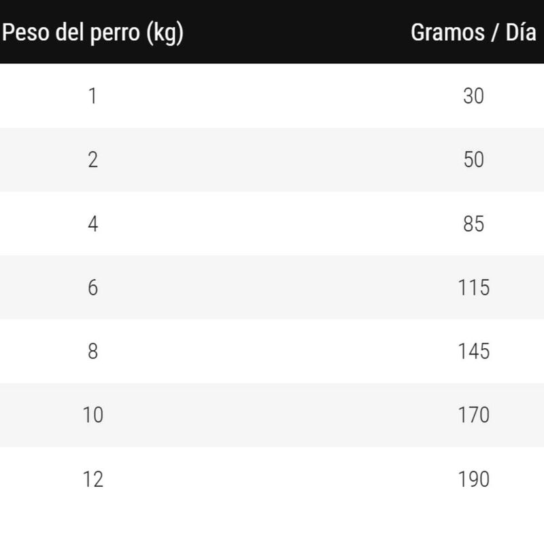Select the grams cell showing 85
Image resolution: width=544 pixels, height=544 pixels.
pos(473,224)
